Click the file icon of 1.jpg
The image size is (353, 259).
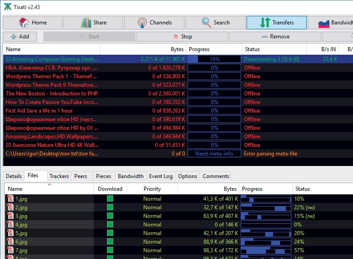pyautogui.click(x=10, y=198)
